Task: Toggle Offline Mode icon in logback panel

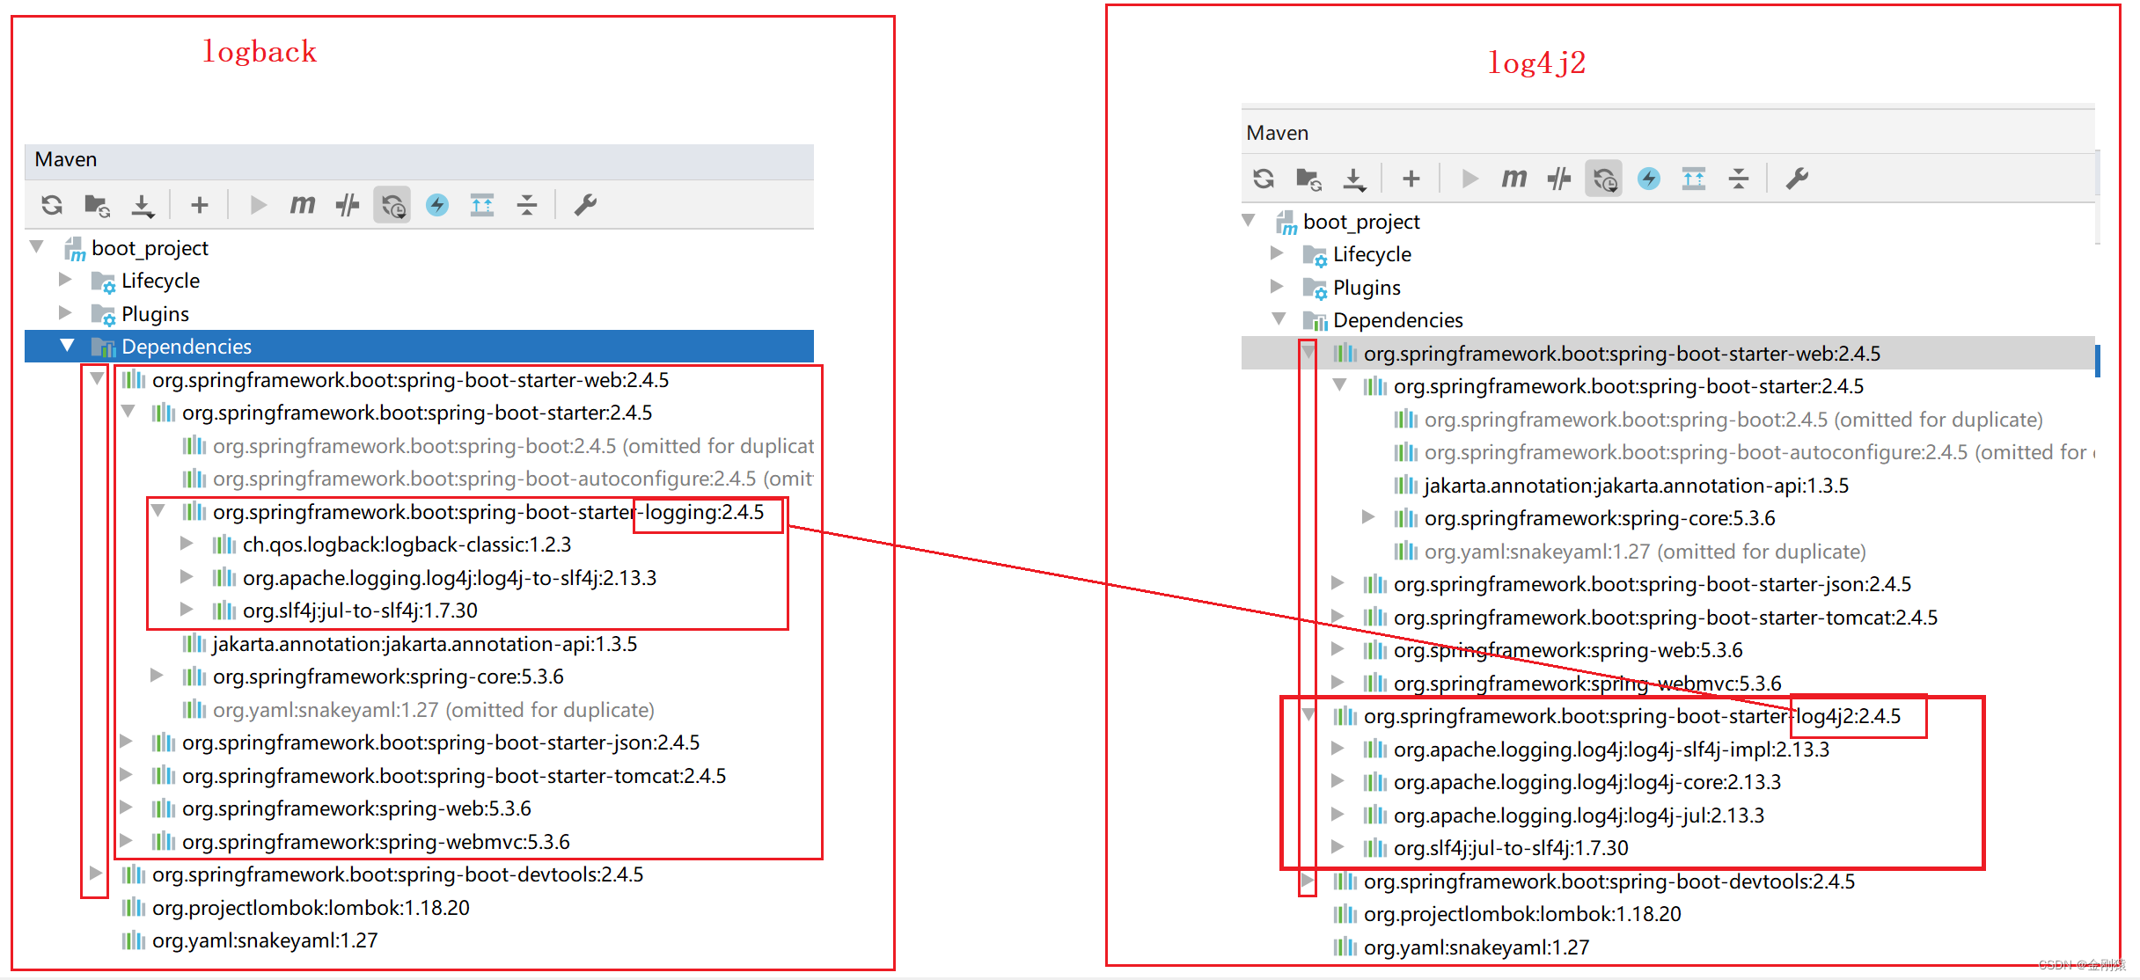Action: pos(392,205)
